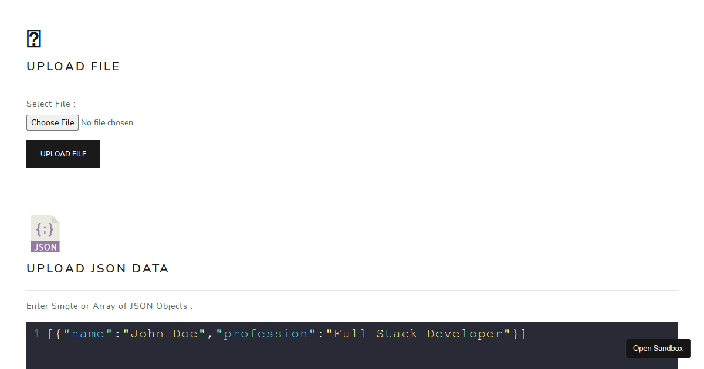Click the word "Doe" in the JSON editor
This screenshot has width=704, height=369.
point(185,334)
